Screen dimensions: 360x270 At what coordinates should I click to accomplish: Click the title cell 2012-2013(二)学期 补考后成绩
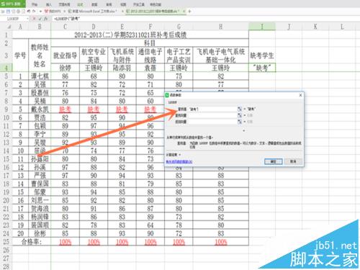pyautogui.click(x=130, y=35)
